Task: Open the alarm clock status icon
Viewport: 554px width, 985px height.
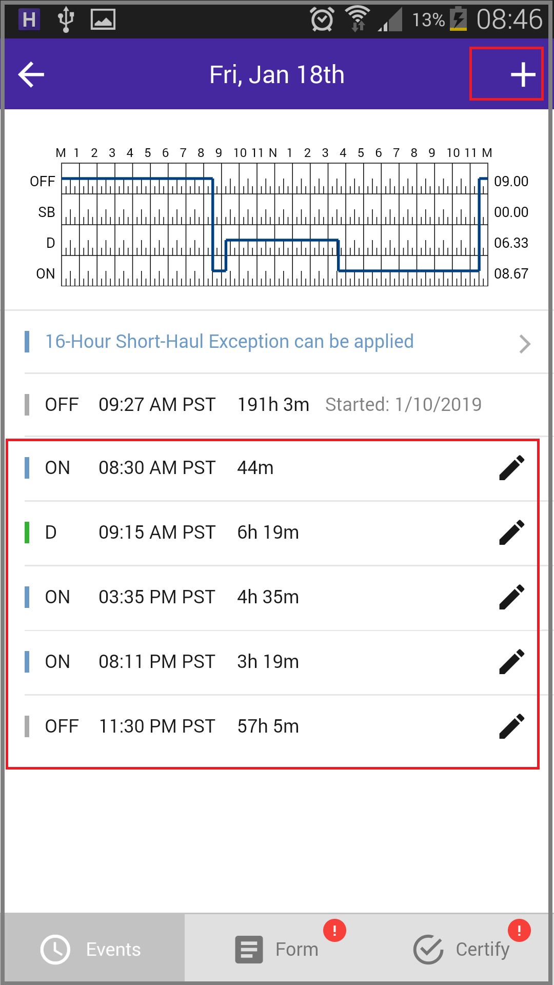Action: [322, 19]
